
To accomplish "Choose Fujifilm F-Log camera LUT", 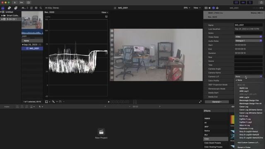I will tap(245, 119).
